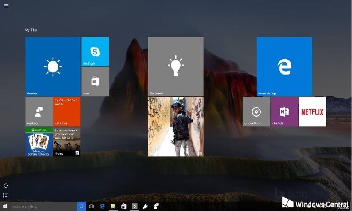The height and width of the screenshot is (211, 352).
Task: Open the Store tile
Action: (95, 81)
